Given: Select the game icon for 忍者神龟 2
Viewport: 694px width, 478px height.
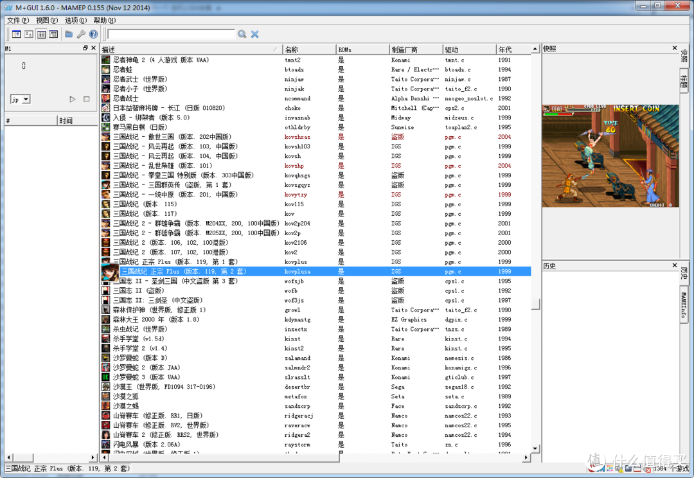Looking at the screenshot, I should [106, 60].
